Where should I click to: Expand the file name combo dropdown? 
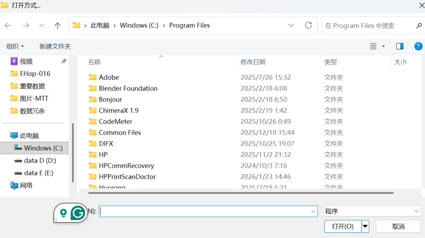[313, 212]
